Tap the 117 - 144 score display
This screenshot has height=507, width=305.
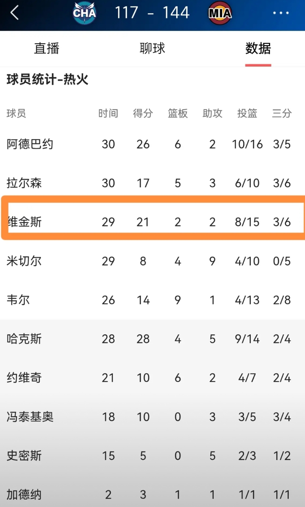pos(152,13)
